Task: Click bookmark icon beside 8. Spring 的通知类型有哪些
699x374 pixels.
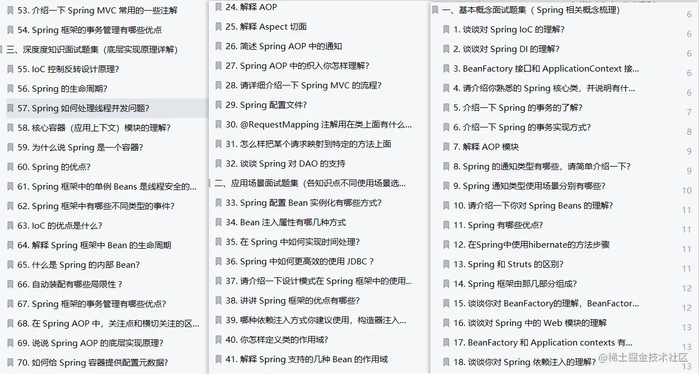Action: [x=446, y=167]
